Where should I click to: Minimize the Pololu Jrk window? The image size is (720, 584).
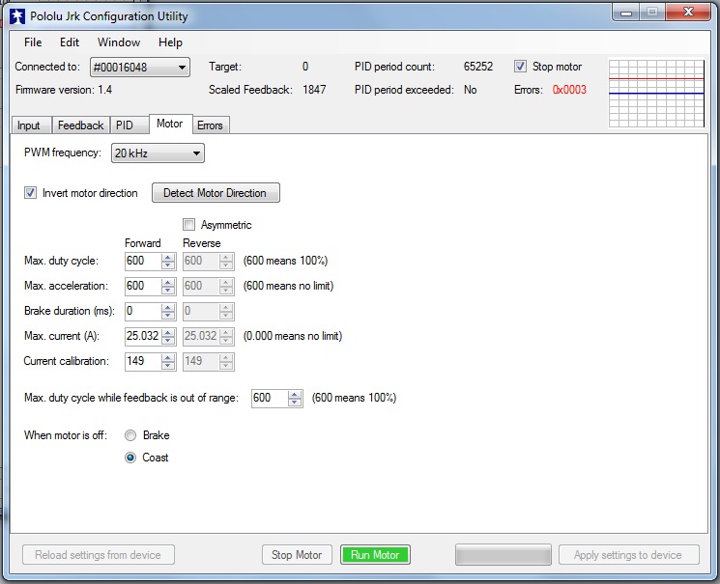(x=626, y=13)
